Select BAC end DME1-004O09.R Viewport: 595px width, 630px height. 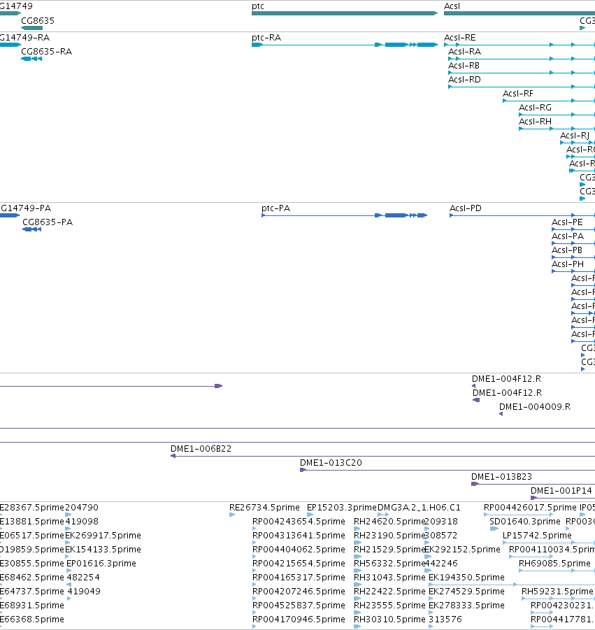[x=535, y=407]
